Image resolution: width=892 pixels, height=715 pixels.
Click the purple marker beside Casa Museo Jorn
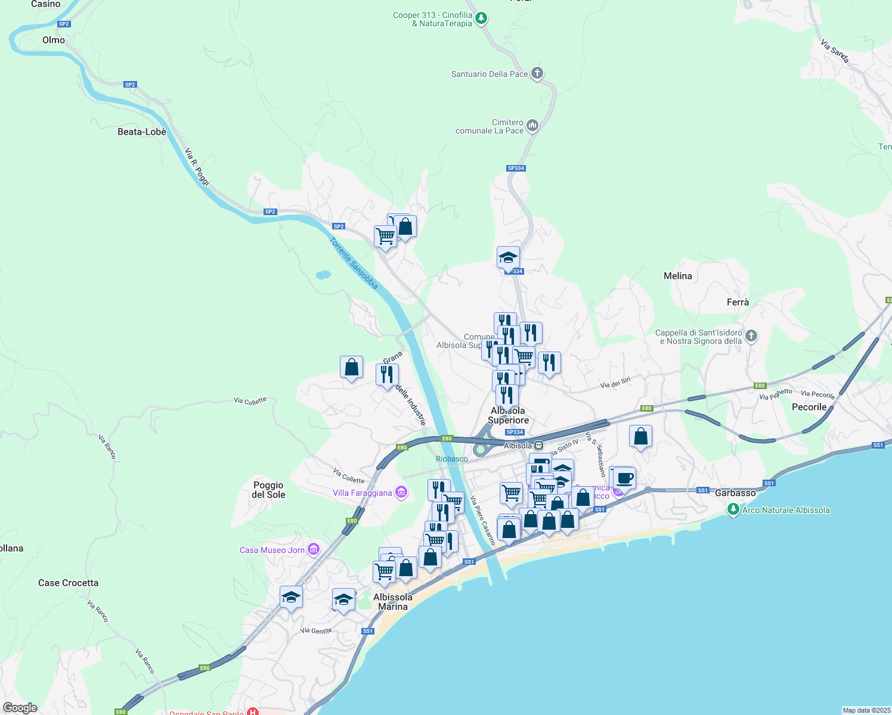(312, 549)
